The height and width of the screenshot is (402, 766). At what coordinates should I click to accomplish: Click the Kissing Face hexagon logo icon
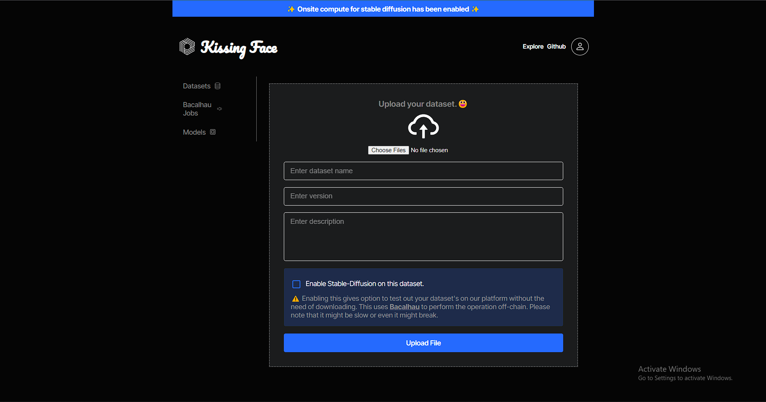[187, 47]
